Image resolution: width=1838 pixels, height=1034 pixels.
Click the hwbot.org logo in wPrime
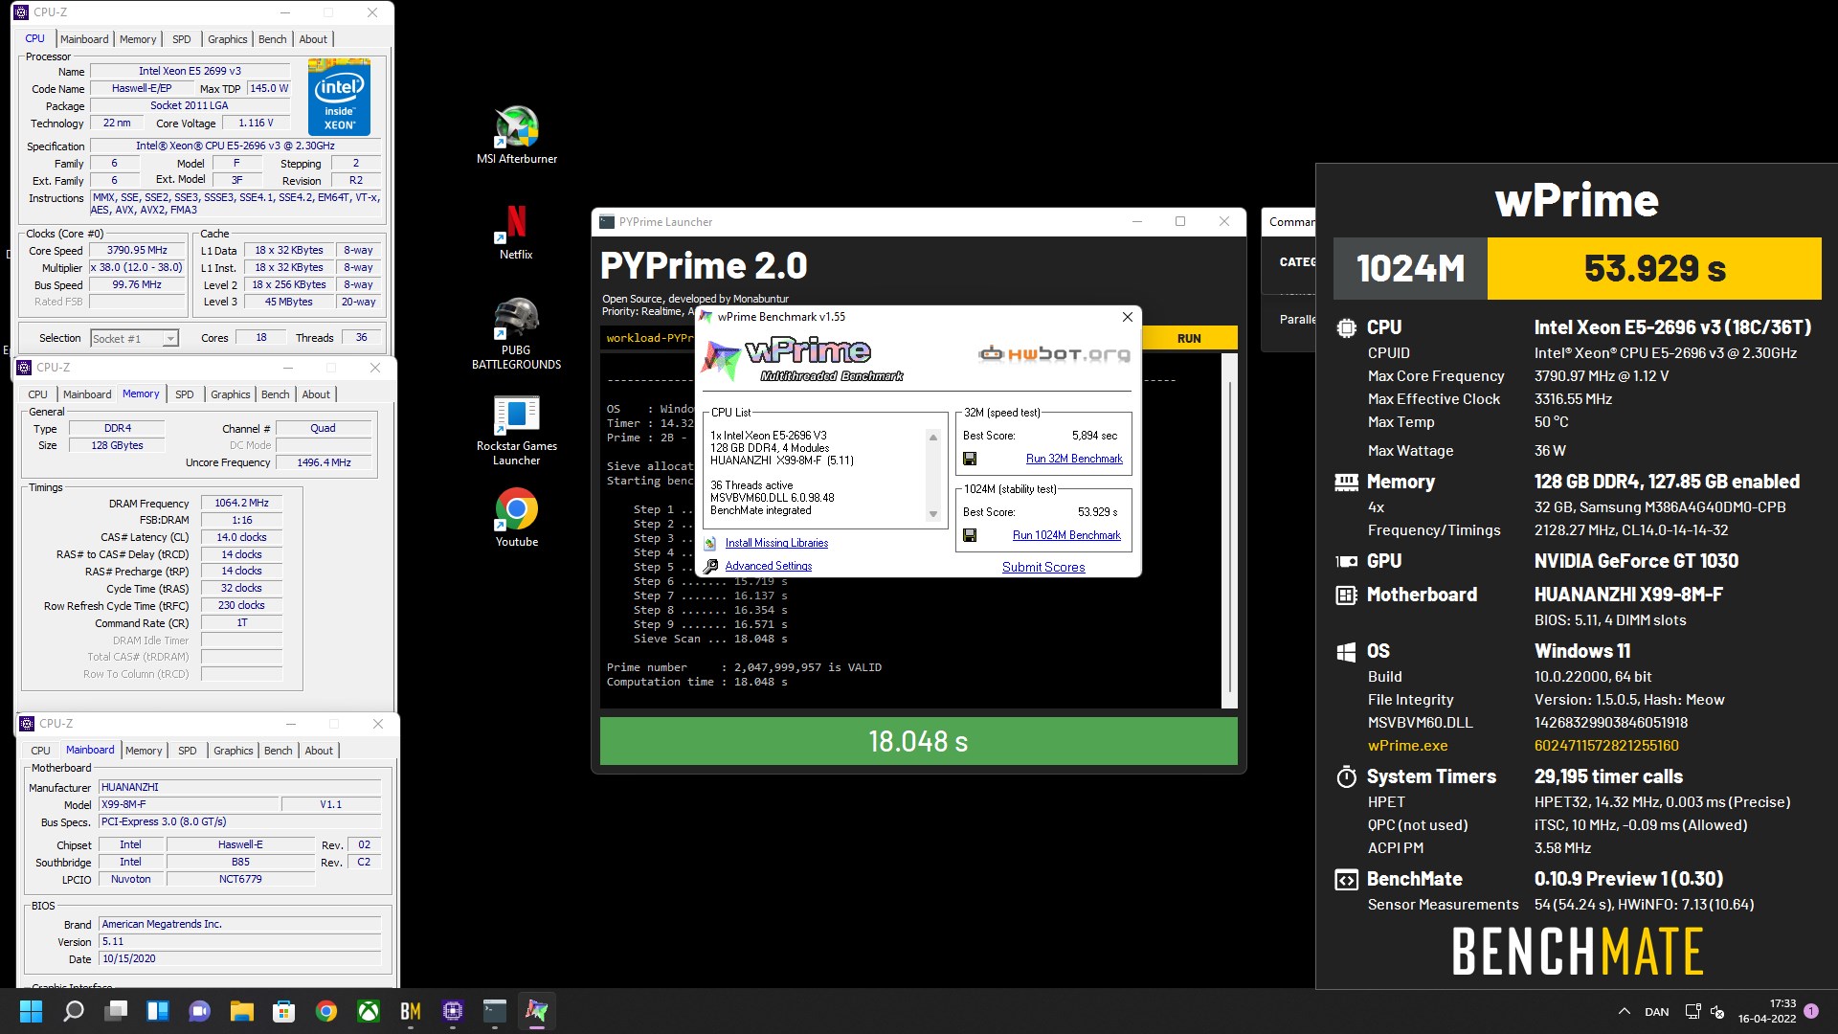tap(1054, 354)
